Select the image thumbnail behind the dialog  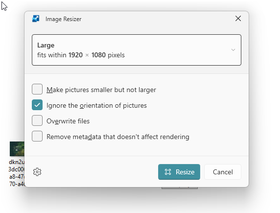click(x=17, y=149)
